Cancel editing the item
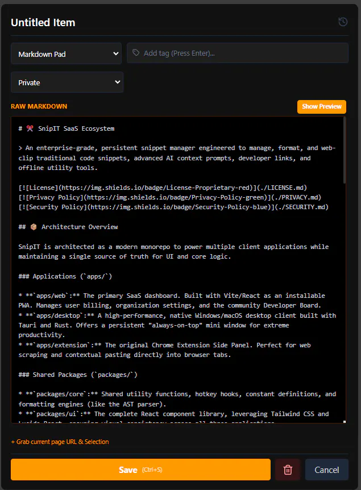 pos(327,470)
